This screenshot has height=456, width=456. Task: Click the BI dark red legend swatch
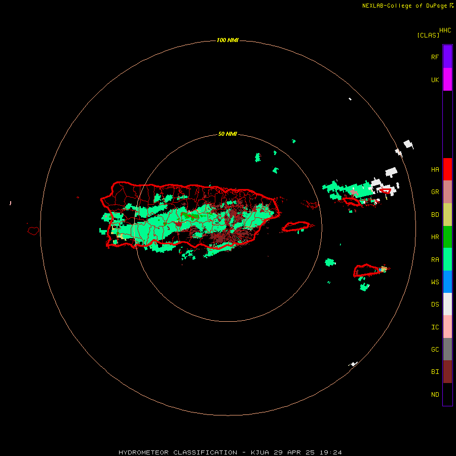pos(447,372)
